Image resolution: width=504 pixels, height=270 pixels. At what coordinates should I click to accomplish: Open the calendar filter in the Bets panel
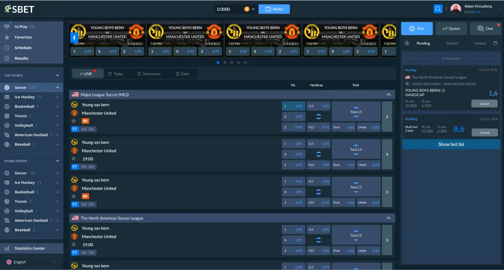(495, 43)
